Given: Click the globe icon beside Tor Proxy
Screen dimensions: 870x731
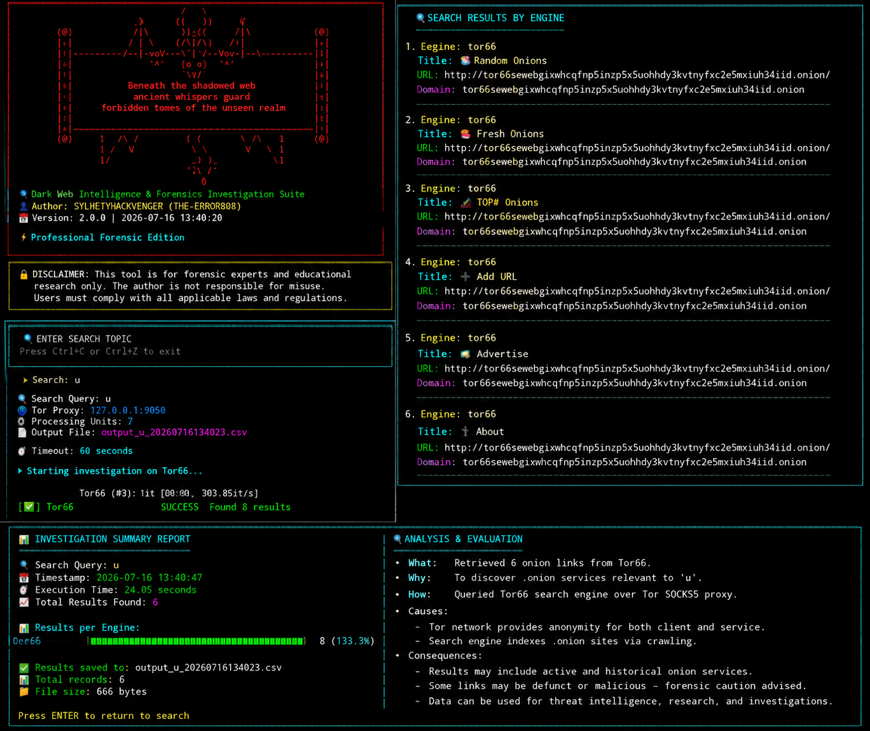Looking at the screenshot, I should coord(22,411).
